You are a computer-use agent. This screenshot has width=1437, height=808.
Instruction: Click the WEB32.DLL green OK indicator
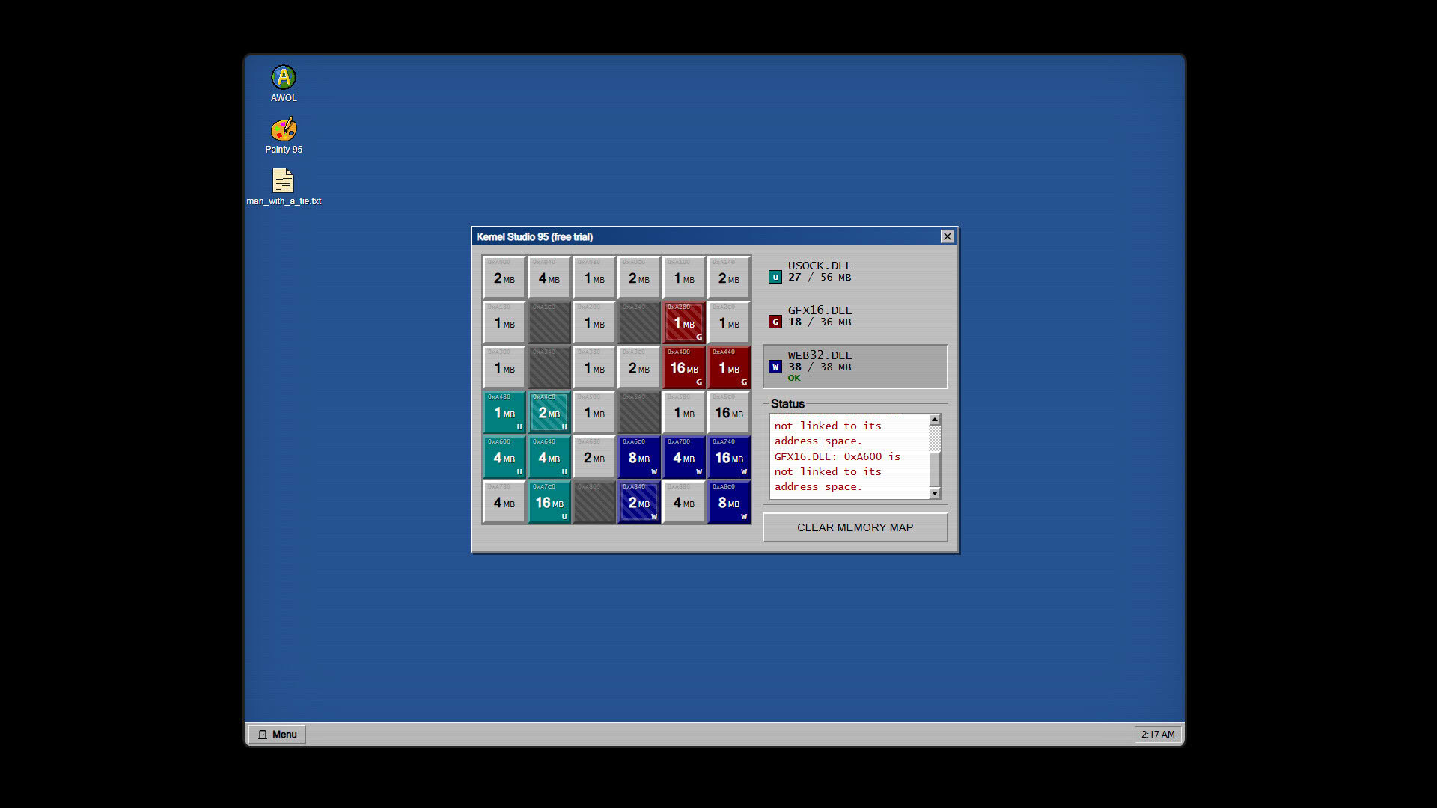794,378
